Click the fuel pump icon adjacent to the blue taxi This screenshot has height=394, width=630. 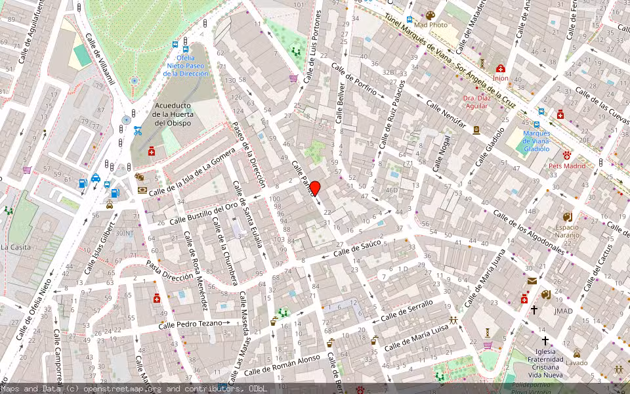click(83, 183)
